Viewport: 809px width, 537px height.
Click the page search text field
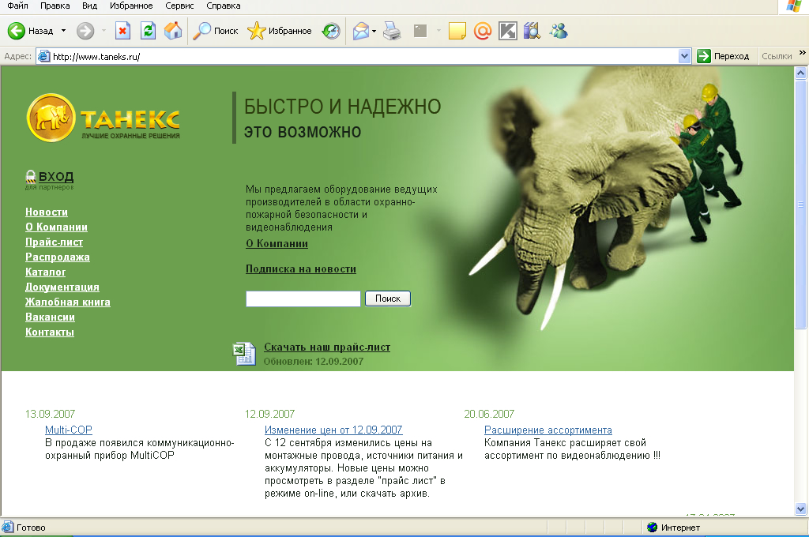point(303,299)
